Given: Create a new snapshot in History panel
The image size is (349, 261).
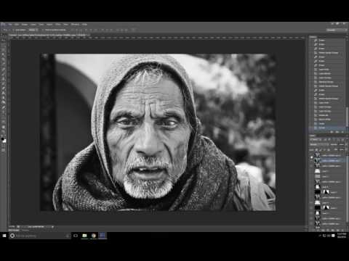Looking at the screenshot, I should click(x=337, y=132).
